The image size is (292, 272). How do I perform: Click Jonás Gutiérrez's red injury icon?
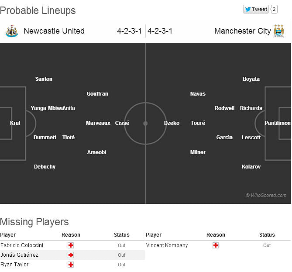pyautogui.click(x=71, y=255)
